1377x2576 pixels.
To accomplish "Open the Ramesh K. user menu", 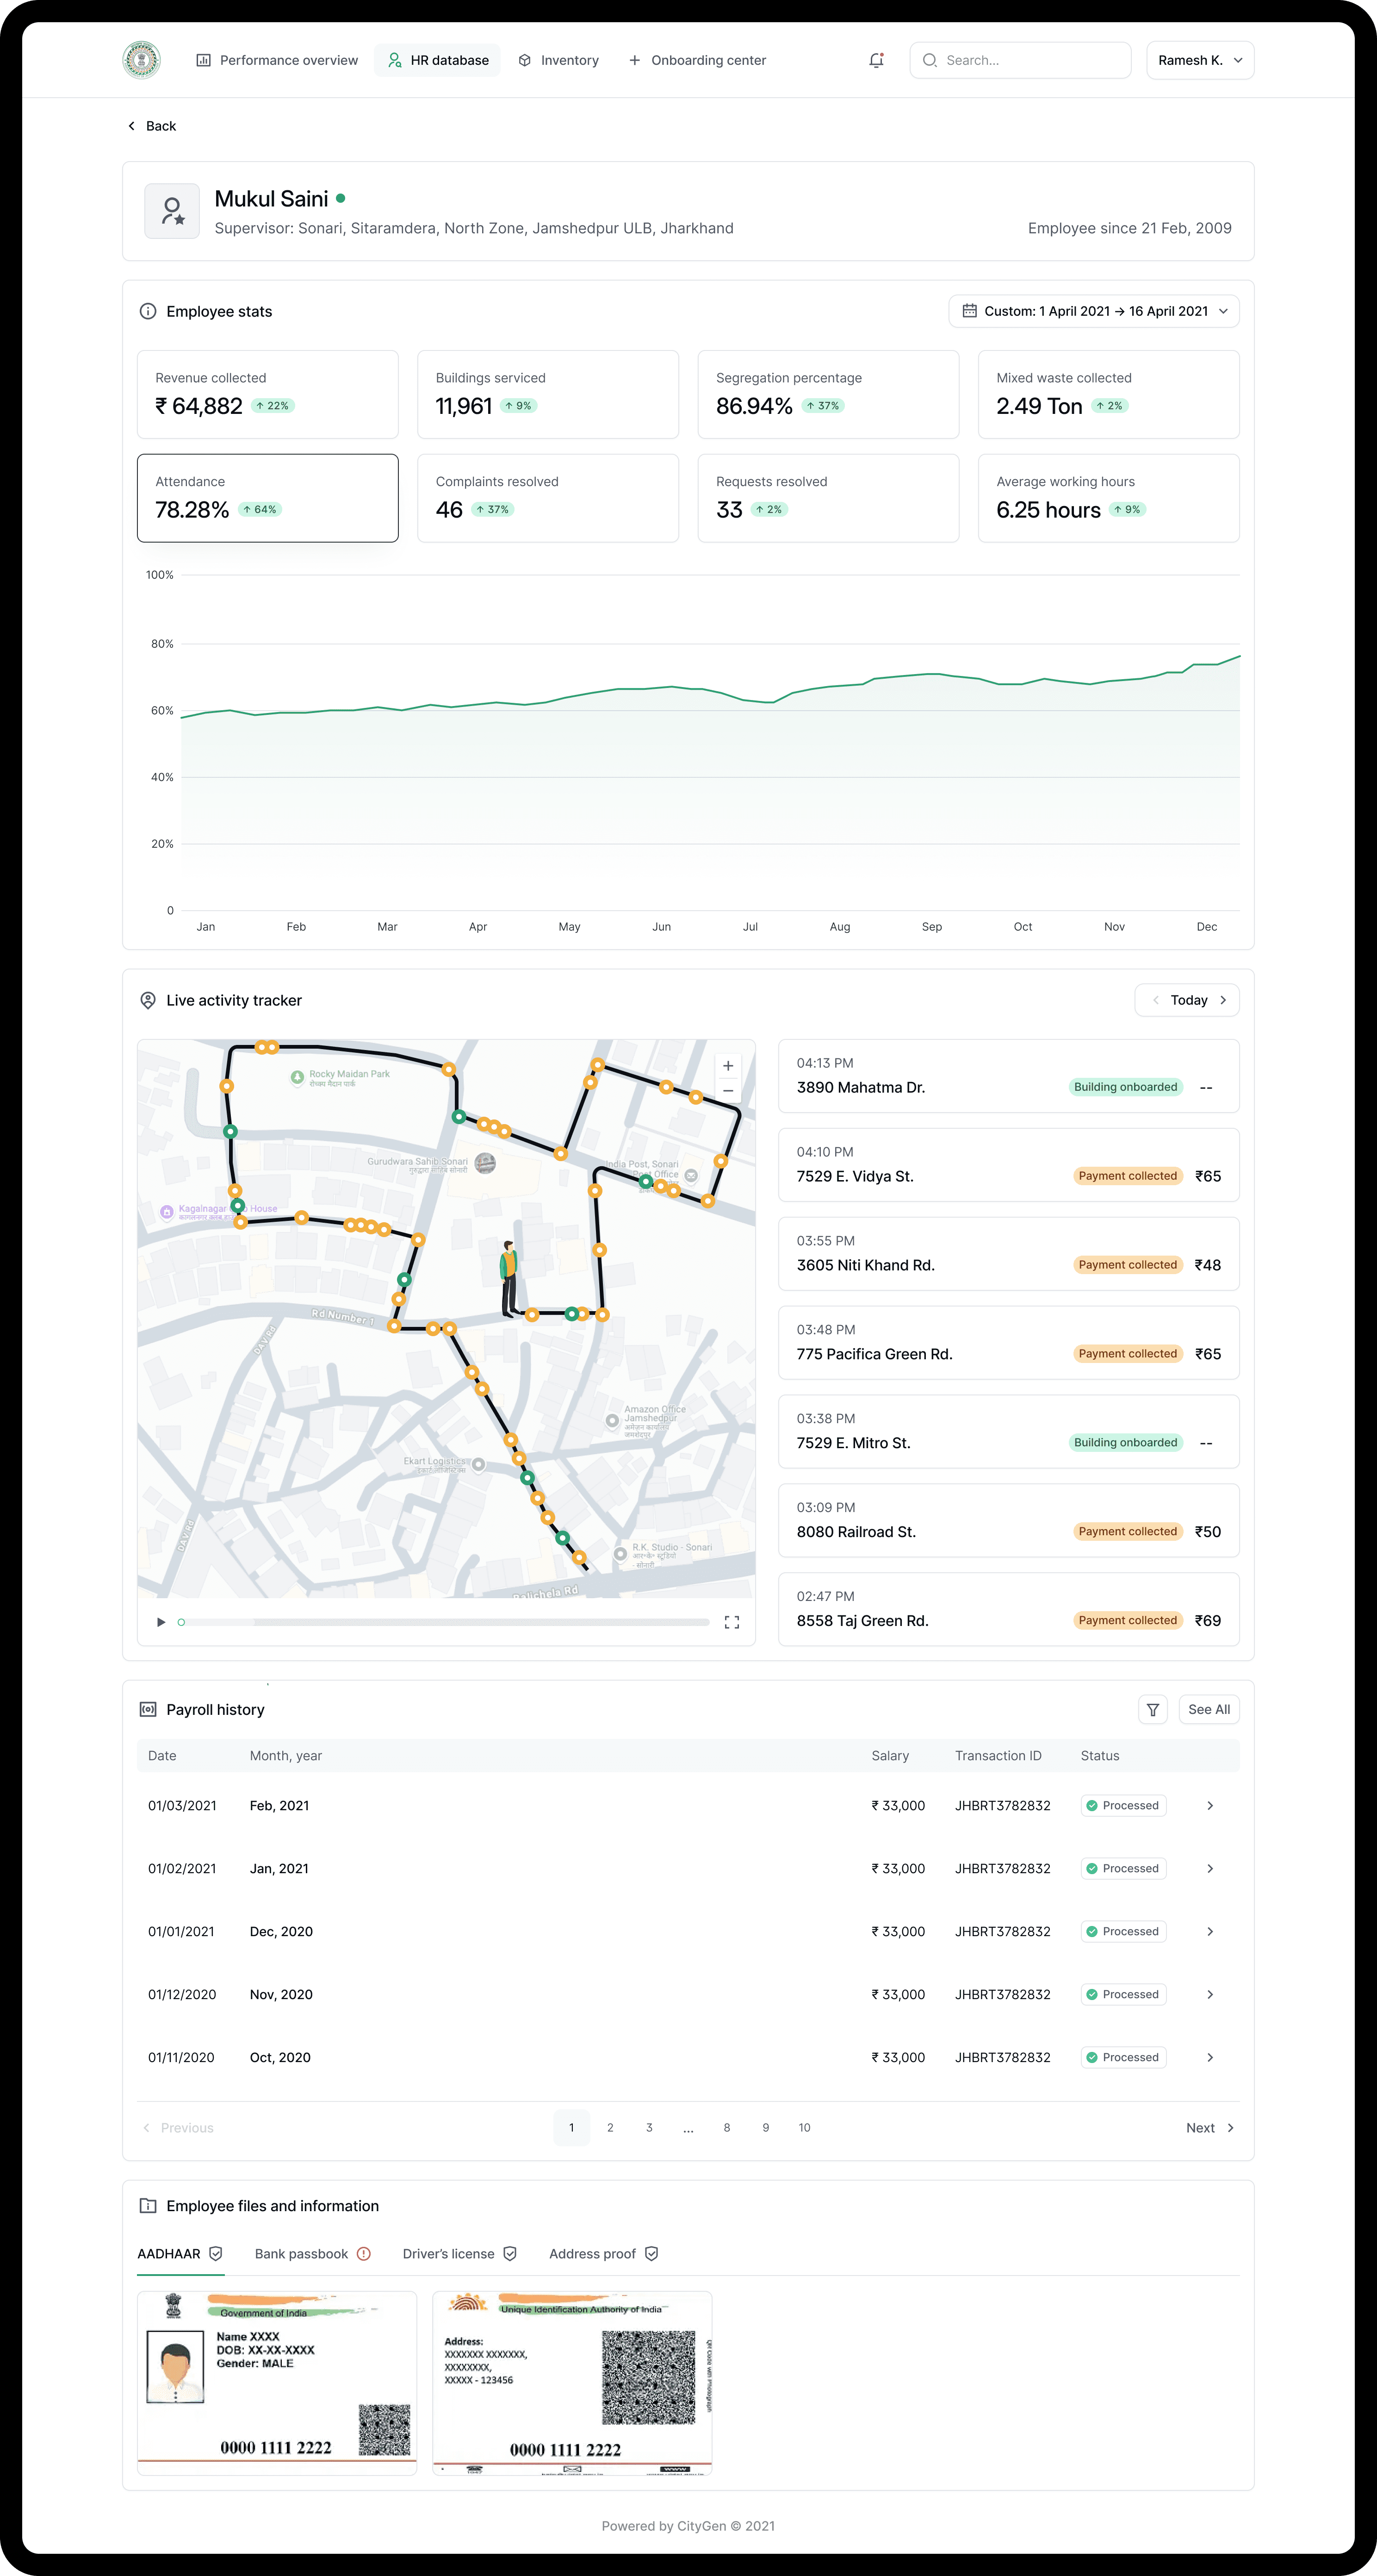I will (1199, 60).
